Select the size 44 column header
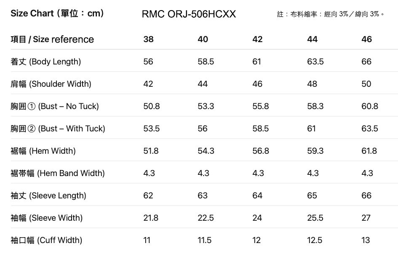The image size is (398, 262). tap(312, 39)
